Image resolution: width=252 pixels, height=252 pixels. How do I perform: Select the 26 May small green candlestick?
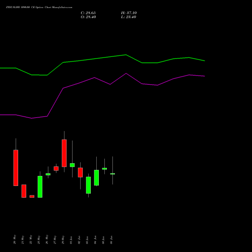[x=48, y=174]
